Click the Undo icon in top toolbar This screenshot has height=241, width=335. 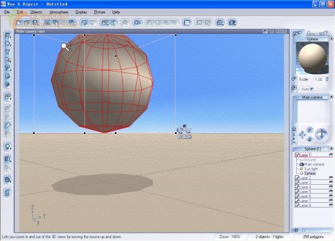point(84,23)
